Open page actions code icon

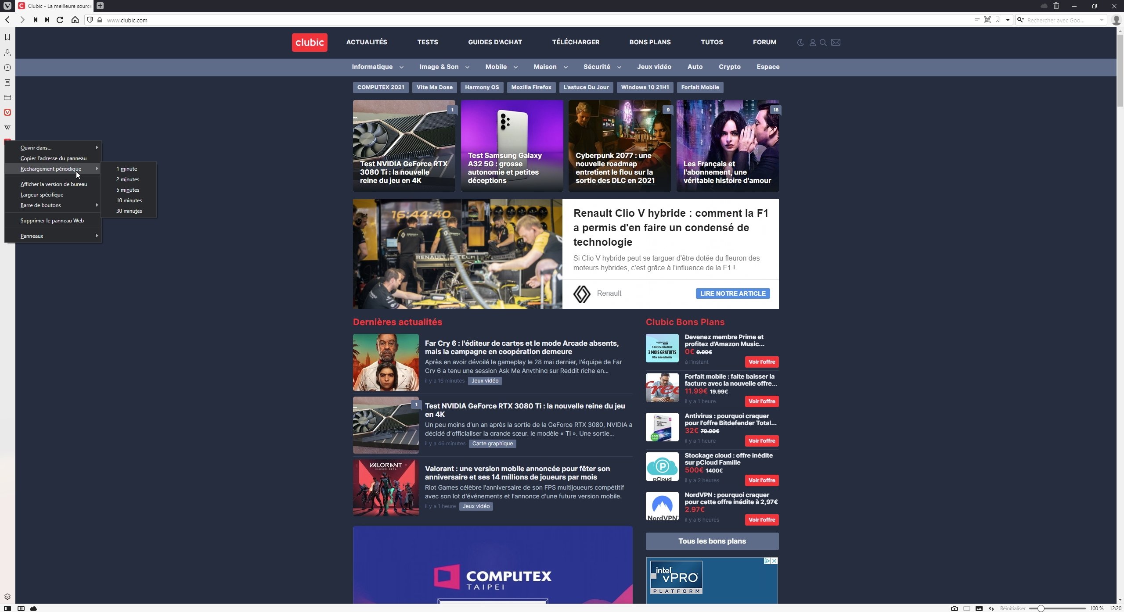coord(991,608)
